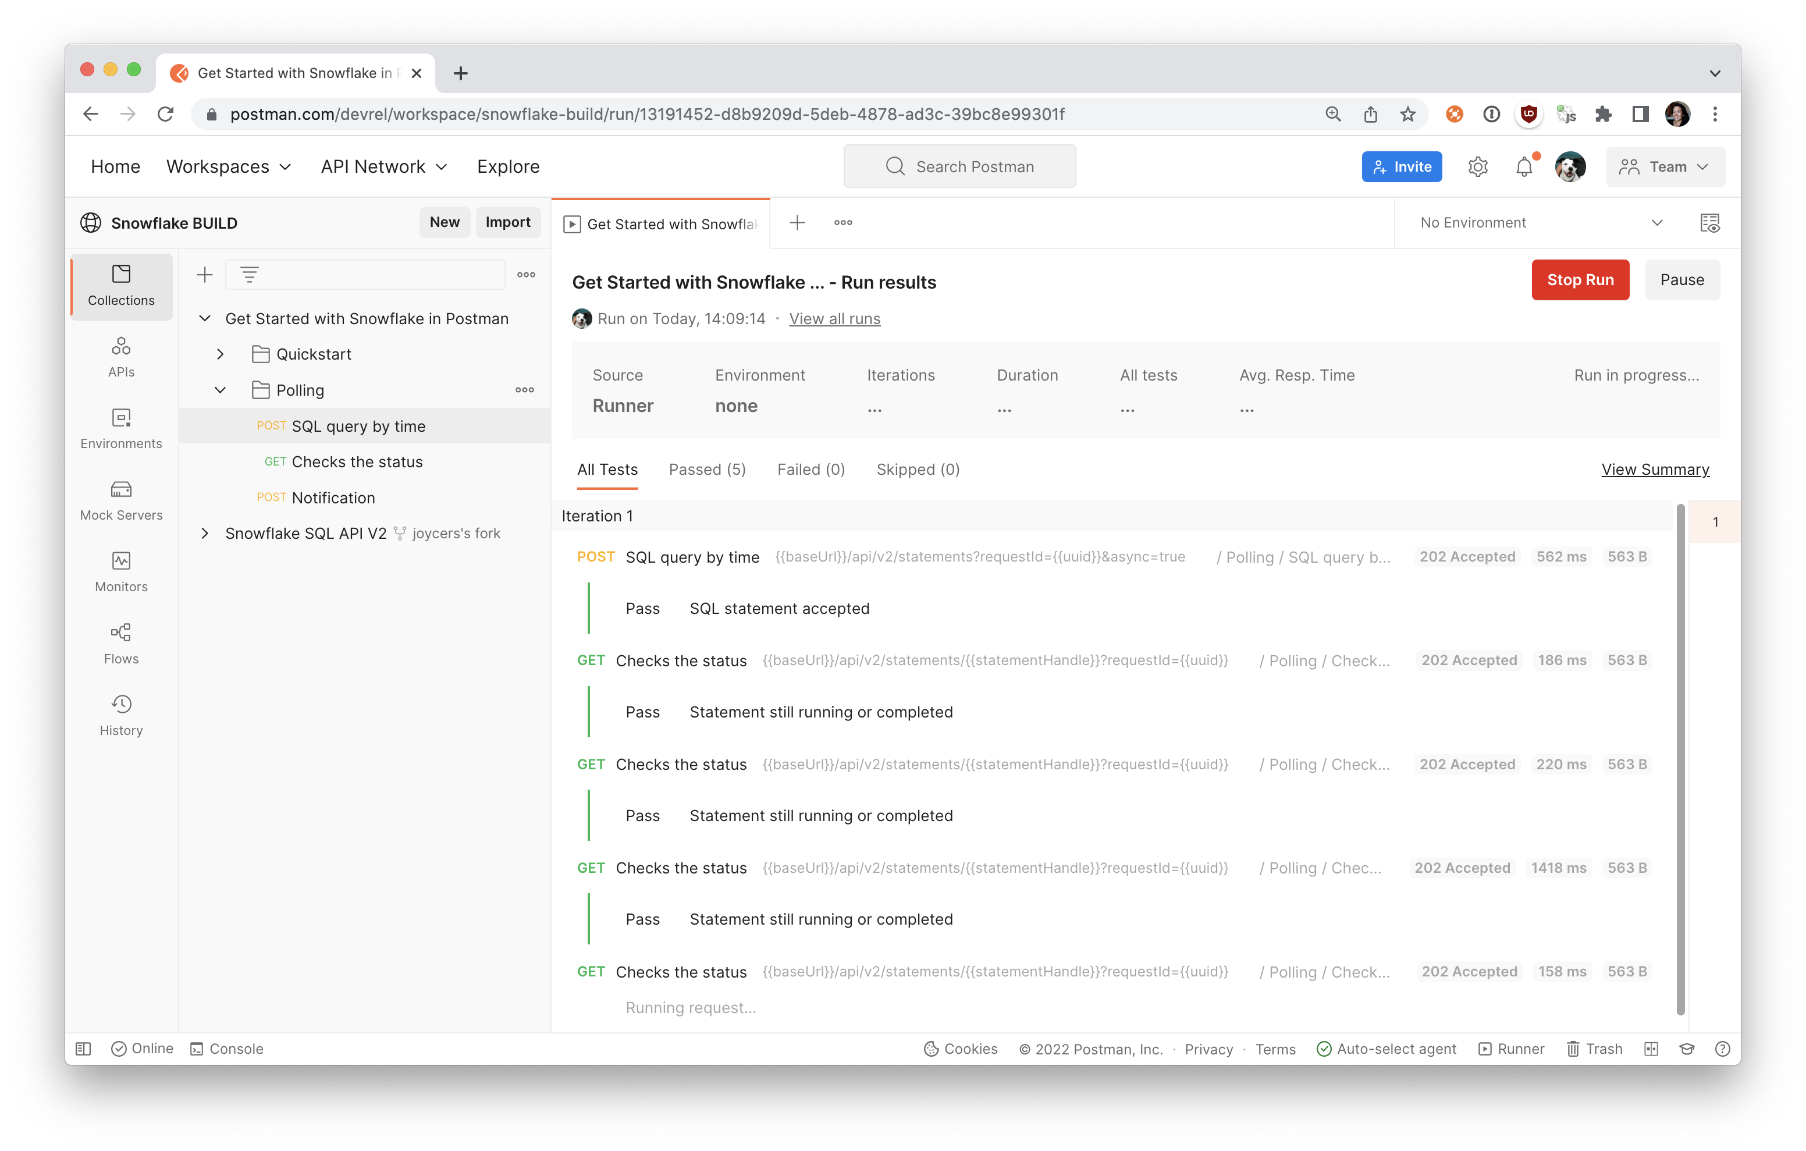Open the Postman Console from the status bar
The height and width of the screenshot is (1151, 1806).
(226, 1048)
